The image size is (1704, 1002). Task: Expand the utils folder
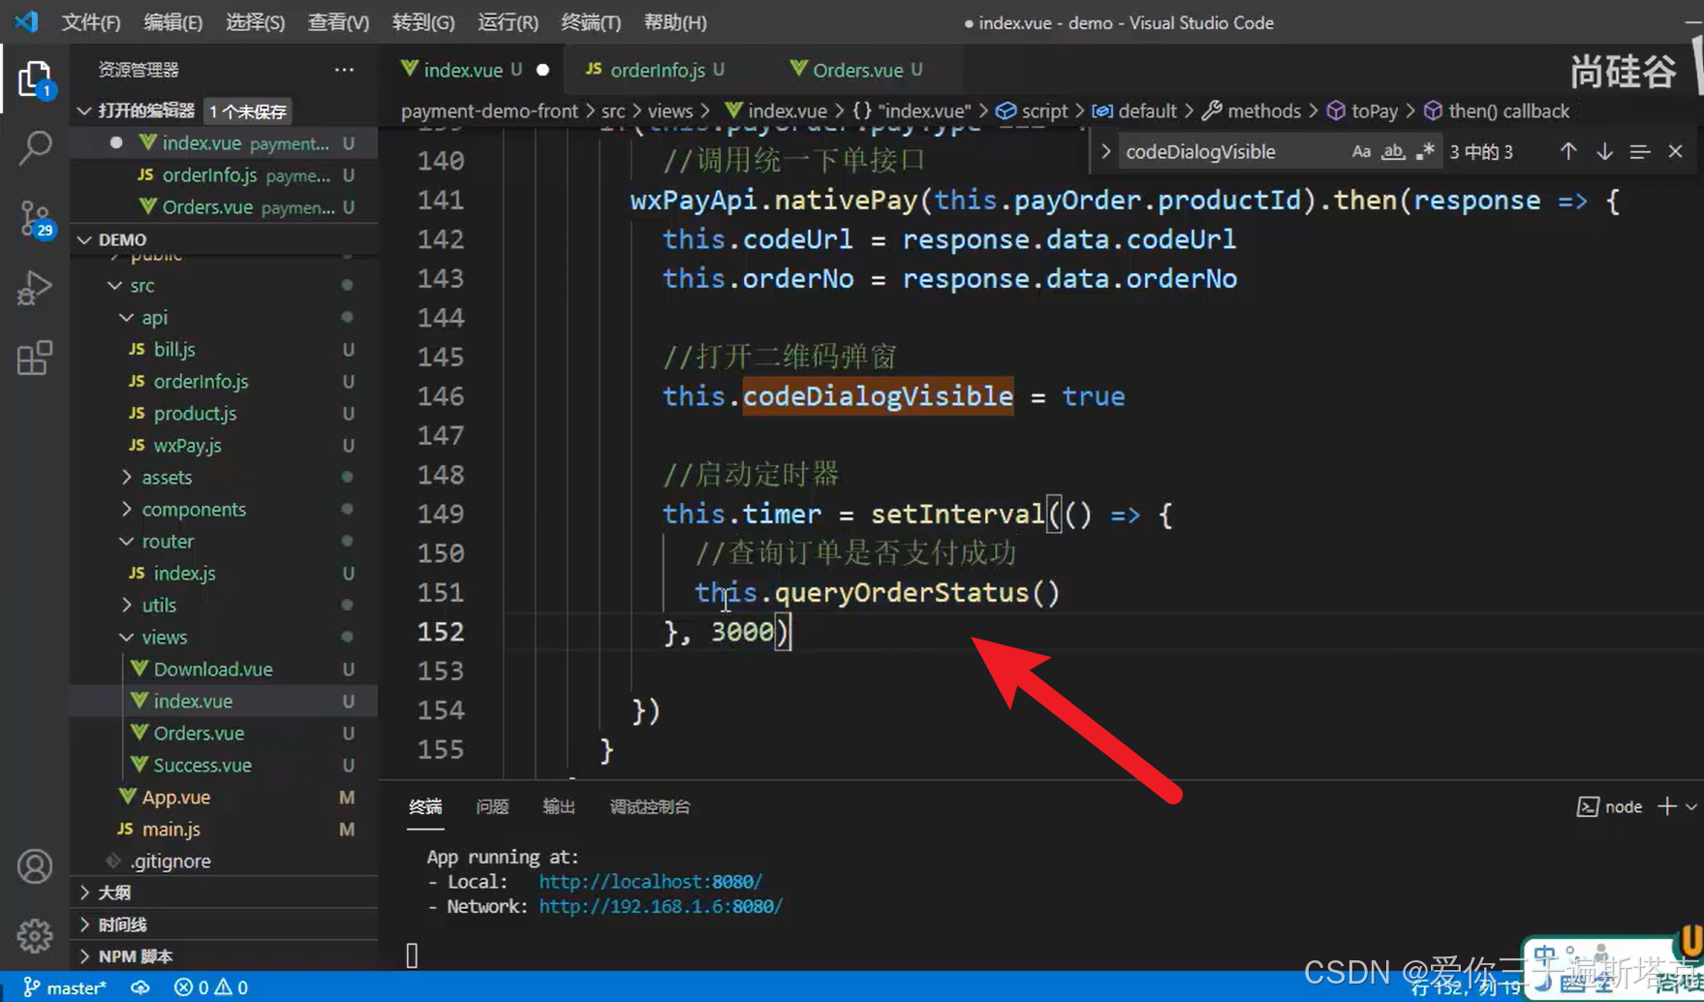tap(127, 605)
